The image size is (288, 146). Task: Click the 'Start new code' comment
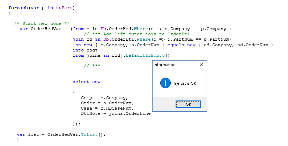[42, 23]
